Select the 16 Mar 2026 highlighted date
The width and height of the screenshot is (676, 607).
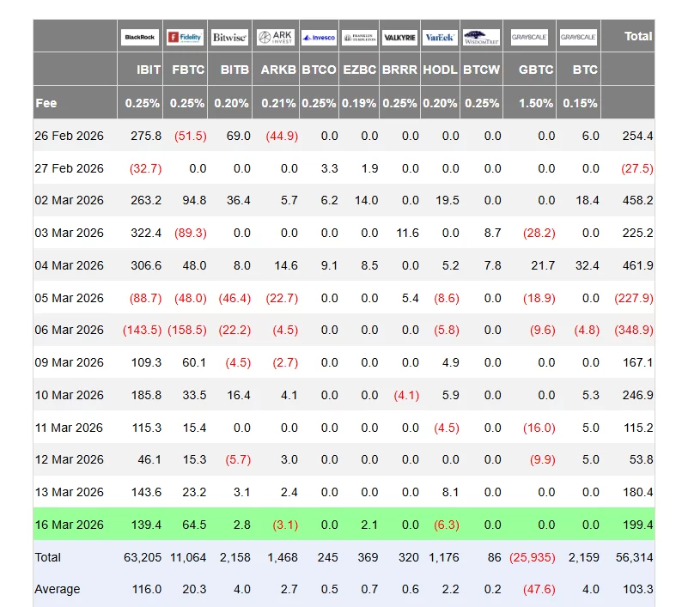click(x=70, y=525)
